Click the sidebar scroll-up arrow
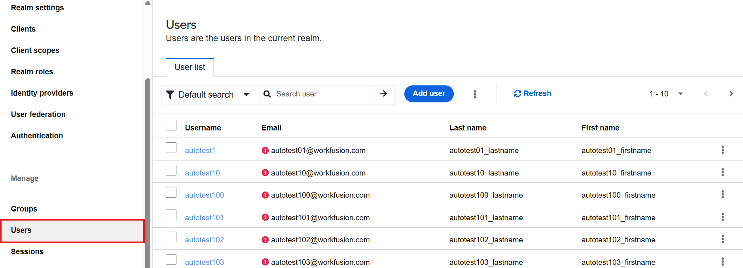 148,3
